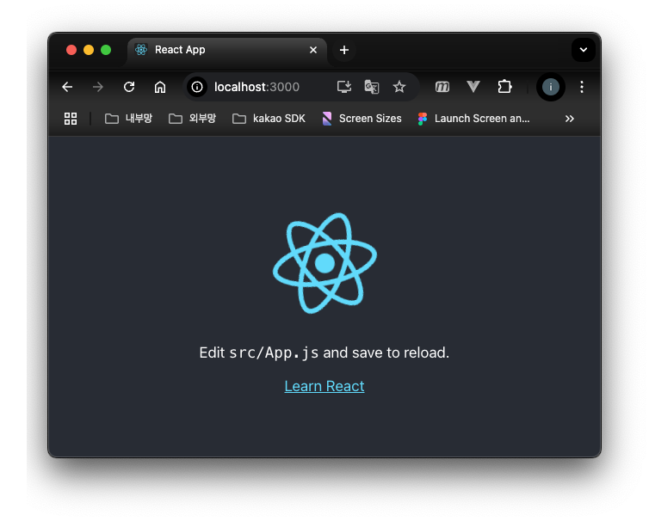
Task: Go back to the previous page
Action: pyautogui.click(x=67, y=87)
